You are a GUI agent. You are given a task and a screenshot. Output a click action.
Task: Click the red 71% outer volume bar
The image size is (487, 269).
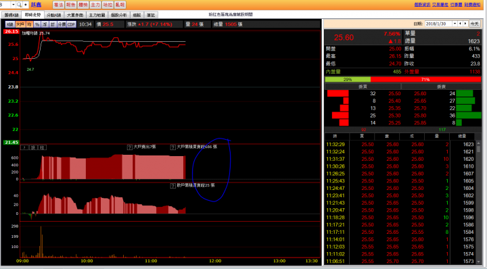click(425, 80)
